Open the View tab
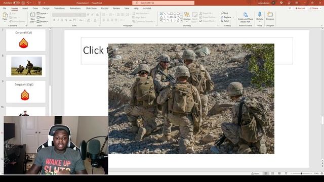 tap(127, 8)
